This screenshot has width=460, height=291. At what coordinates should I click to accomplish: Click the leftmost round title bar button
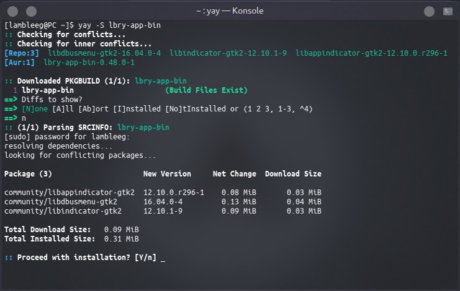point(12,11)
